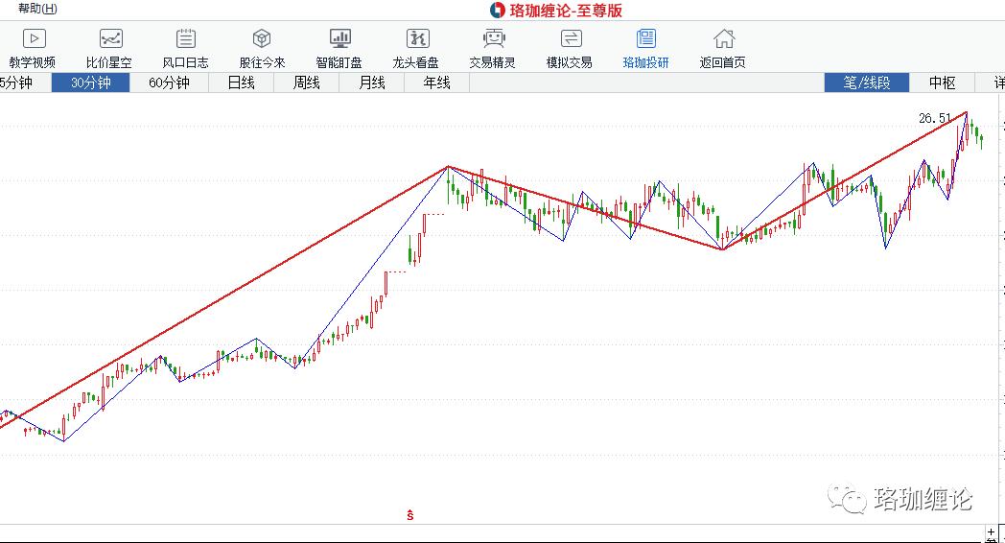This screenshot has width=1005, height=543.
Task: Switch to the 60分钟 period tab
Action: point(169,83)
